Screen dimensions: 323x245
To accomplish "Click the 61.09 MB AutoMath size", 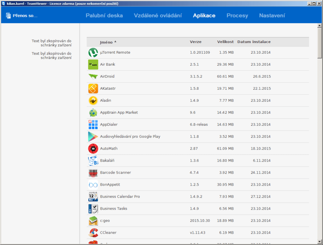I will click(225, 148).
